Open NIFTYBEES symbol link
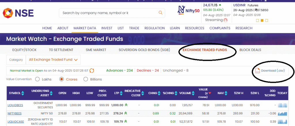 point(15,113)
